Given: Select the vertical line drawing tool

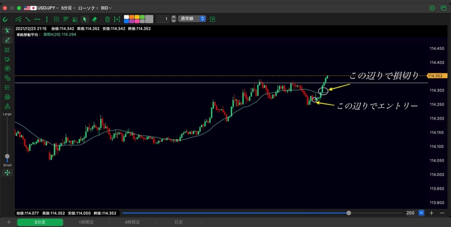Looking at the screenshot, I should (47, 19).
